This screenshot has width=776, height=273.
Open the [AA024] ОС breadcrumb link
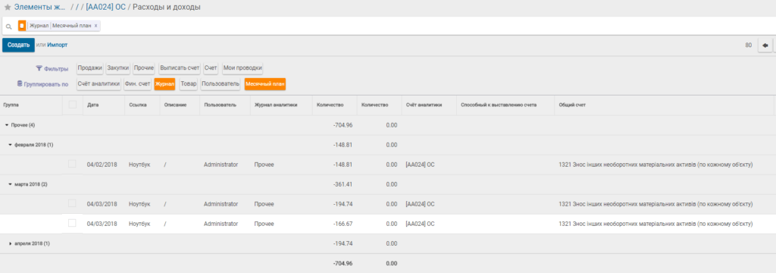point(105,8)
